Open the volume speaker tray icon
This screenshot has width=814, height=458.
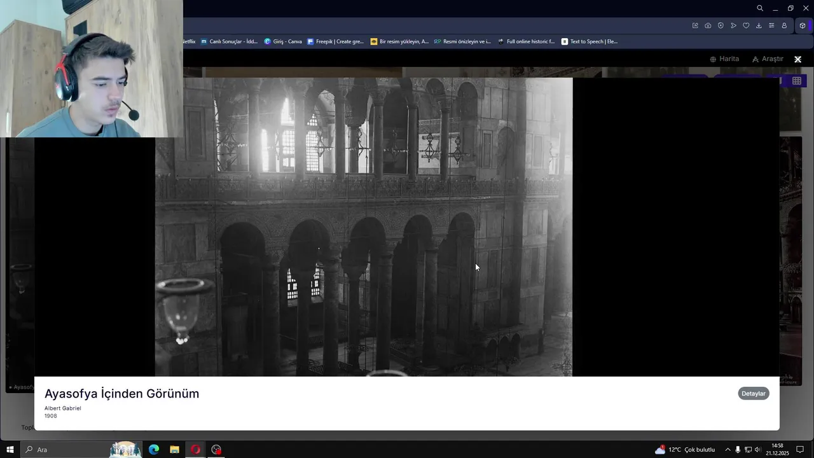(x=758, y=450)
